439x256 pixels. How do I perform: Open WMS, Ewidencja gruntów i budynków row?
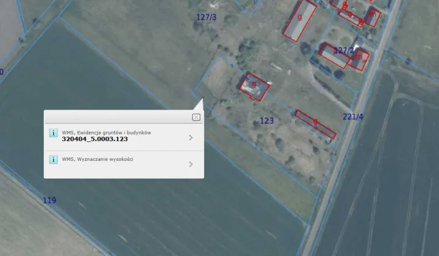tap(124, 137)
